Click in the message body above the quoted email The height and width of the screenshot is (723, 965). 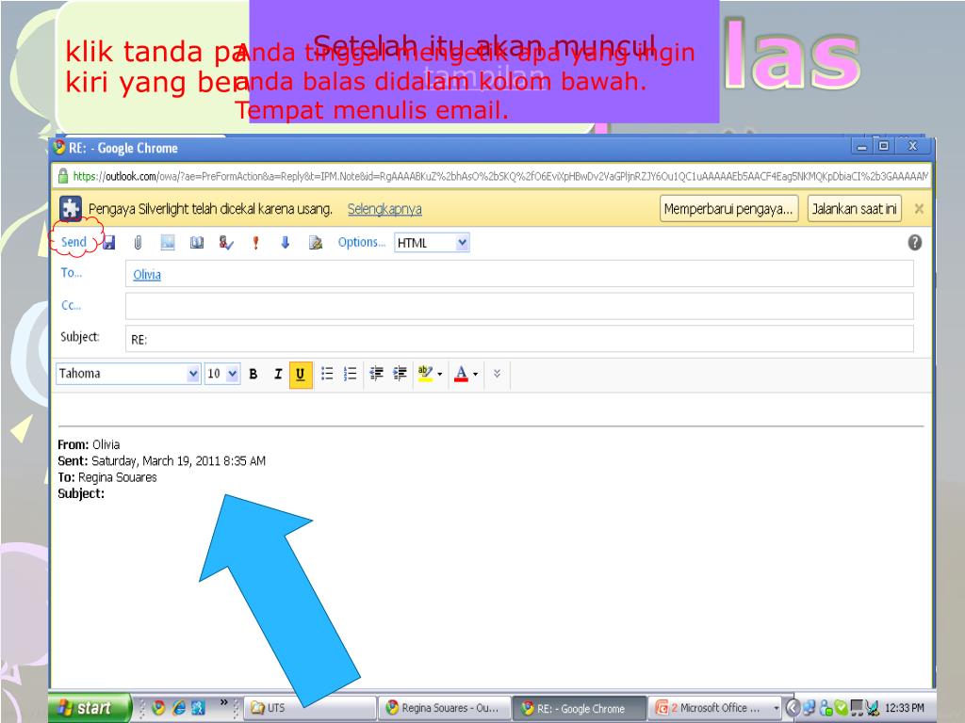pyautogui.click(x=490, y=408)
